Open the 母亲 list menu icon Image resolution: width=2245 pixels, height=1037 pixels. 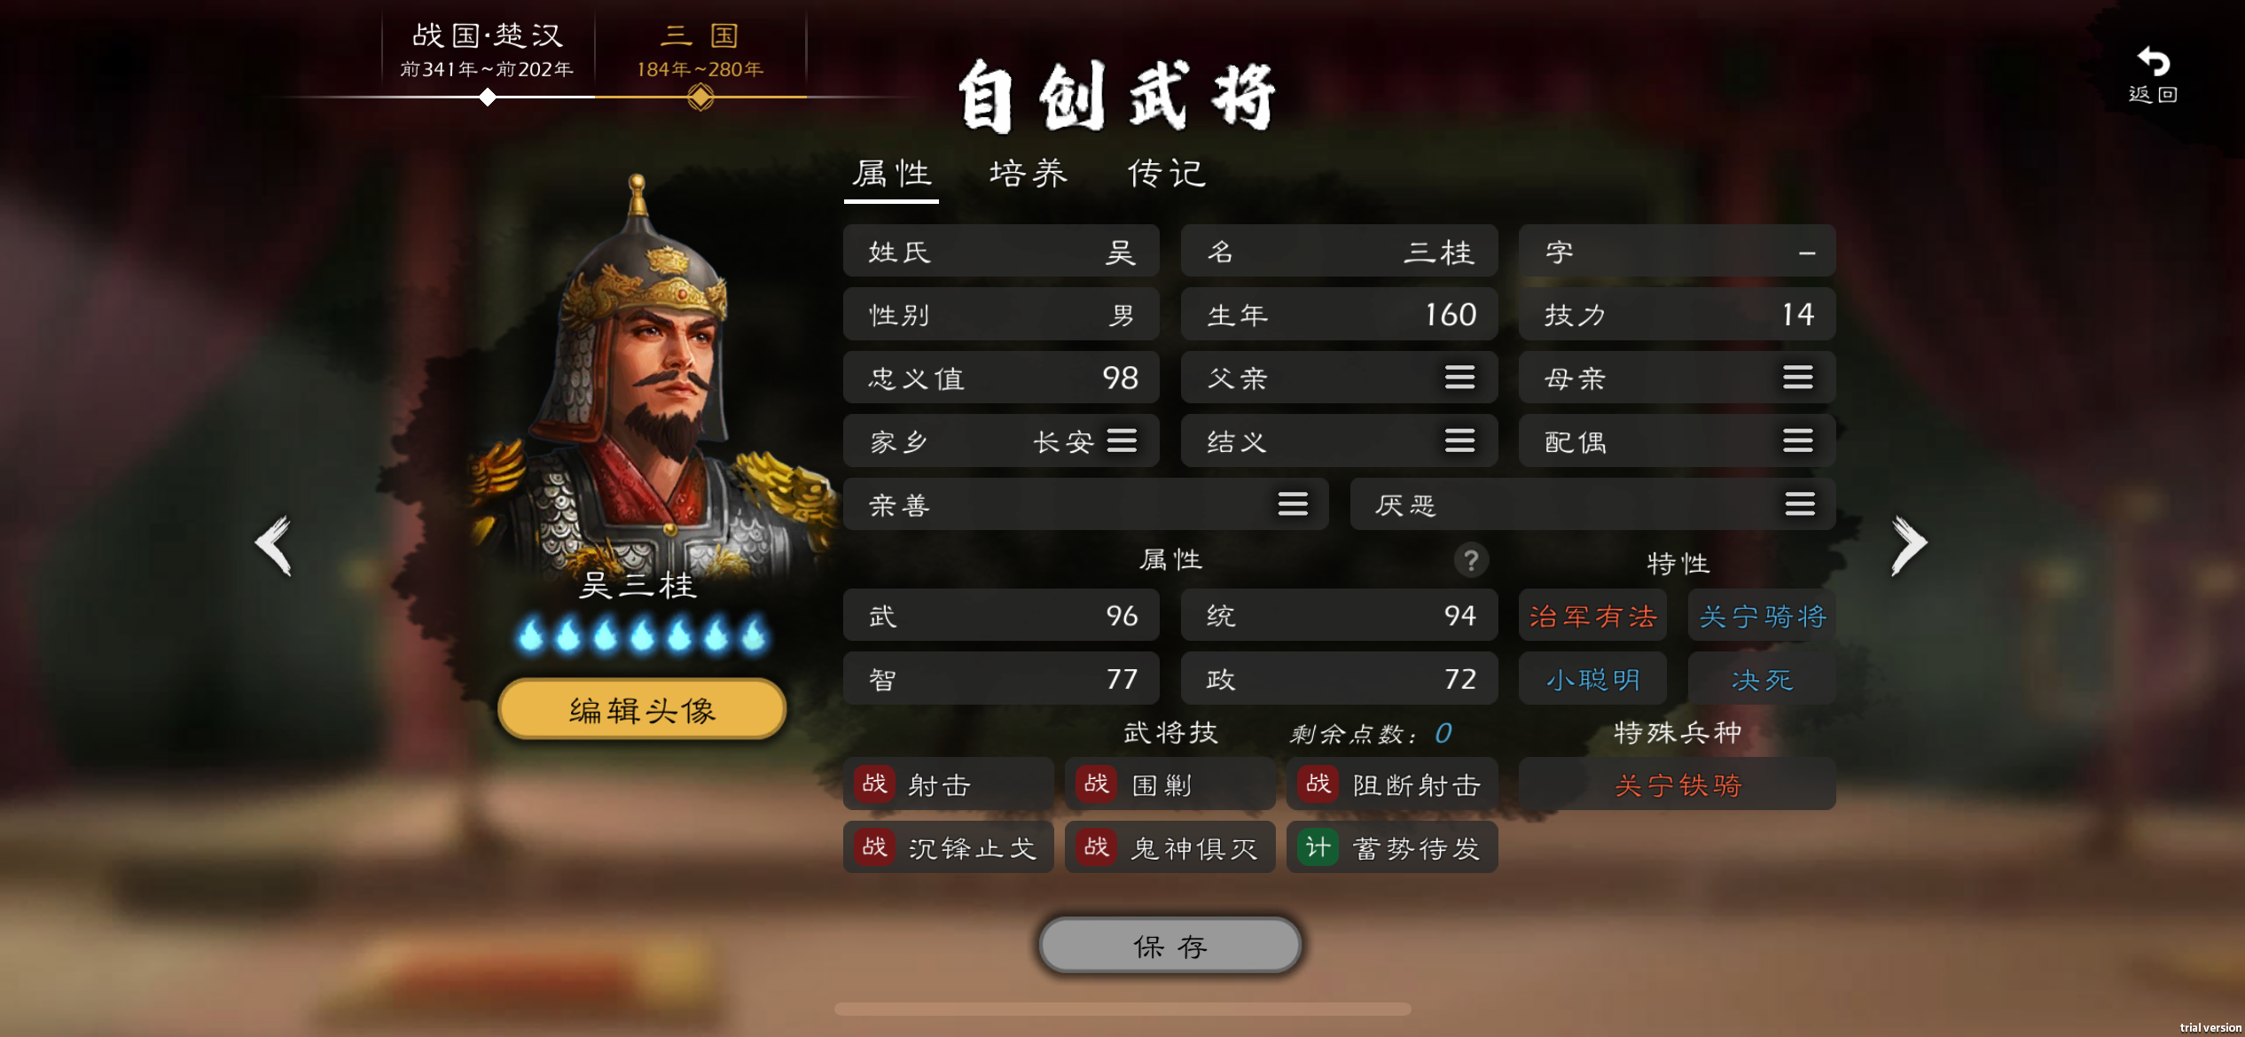[1797, 378]
